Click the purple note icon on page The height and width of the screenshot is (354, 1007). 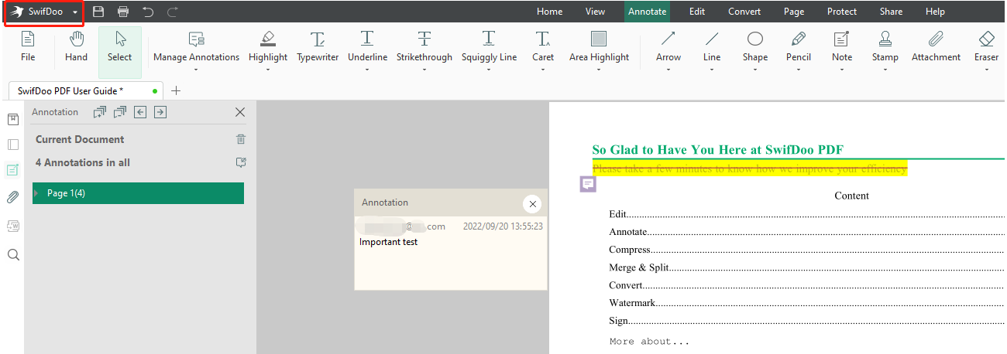[x=589, y=184]
